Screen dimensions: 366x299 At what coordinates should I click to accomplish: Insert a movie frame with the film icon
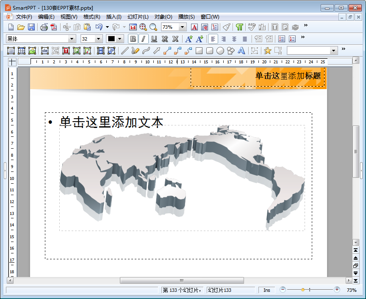pos(100,51)
